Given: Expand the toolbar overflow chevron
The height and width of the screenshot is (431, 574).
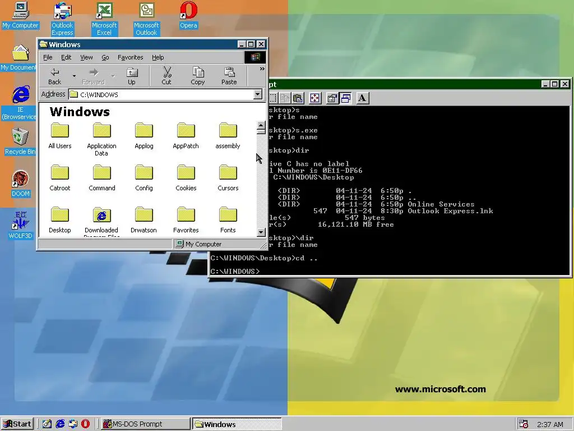Looking at the screenshot, I should 262,69.
